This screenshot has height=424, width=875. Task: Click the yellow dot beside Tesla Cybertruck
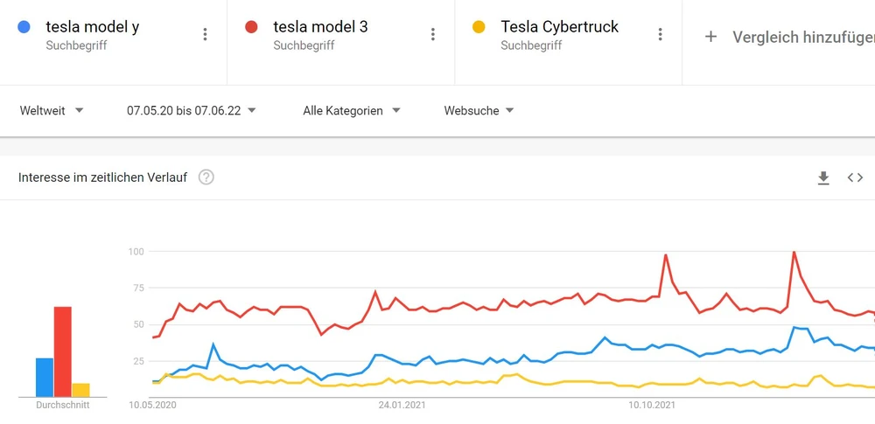pyautogui.click(x=479, y=27)
